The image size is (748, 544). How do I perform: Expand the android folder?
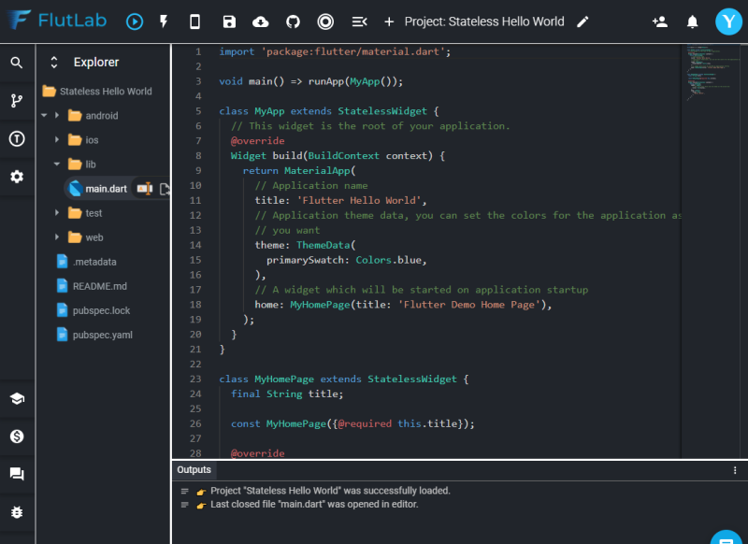click(57, 116)
